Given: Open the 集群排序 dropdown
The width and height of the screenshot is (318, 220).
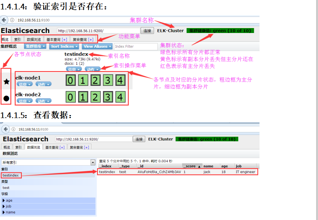Looking at the screenshot, I should pos(35,46).
